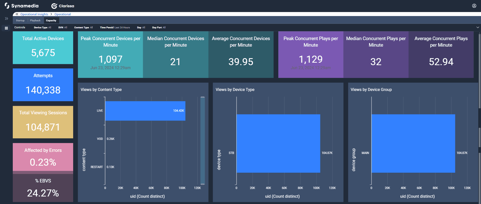Screen dimensions: 481x204
Task: Select the Capacity tab
Action: click(51, 21)
